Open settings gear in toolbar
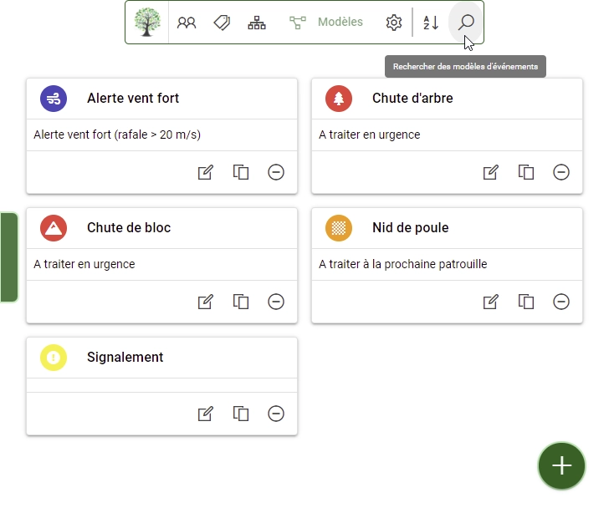Viewport: 609px width, 513px height. [x=394, y=23]
